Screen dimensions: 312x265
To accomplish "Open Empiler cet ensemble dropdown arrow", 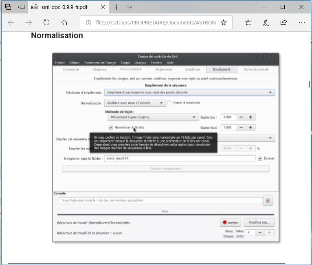I will (x=270, y=138).
